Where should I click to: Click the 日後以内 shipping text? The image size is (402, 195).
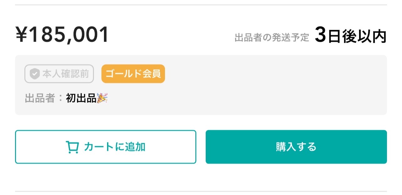point(357,37)
